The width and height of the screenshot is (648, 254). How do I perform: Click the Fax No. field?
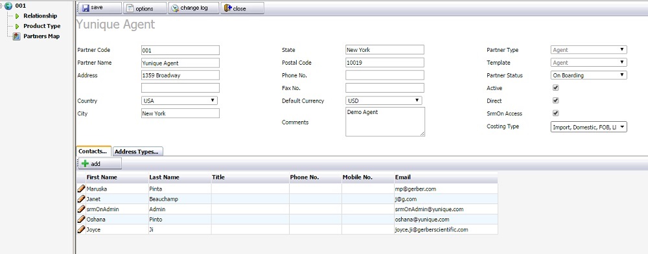click(385, 88)
